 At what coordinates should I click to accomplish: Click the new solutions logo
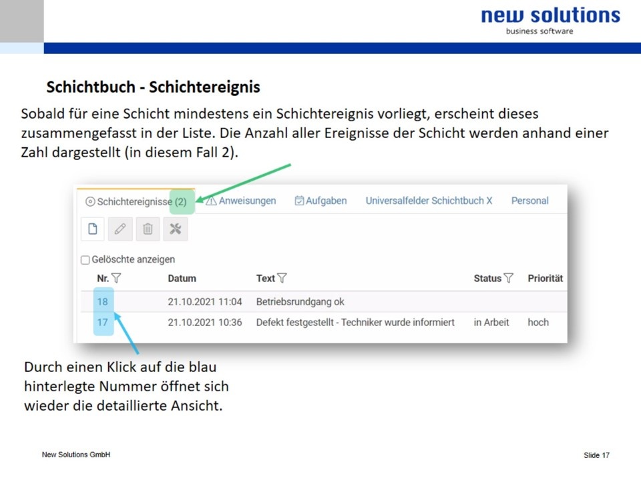pos(550,19)
